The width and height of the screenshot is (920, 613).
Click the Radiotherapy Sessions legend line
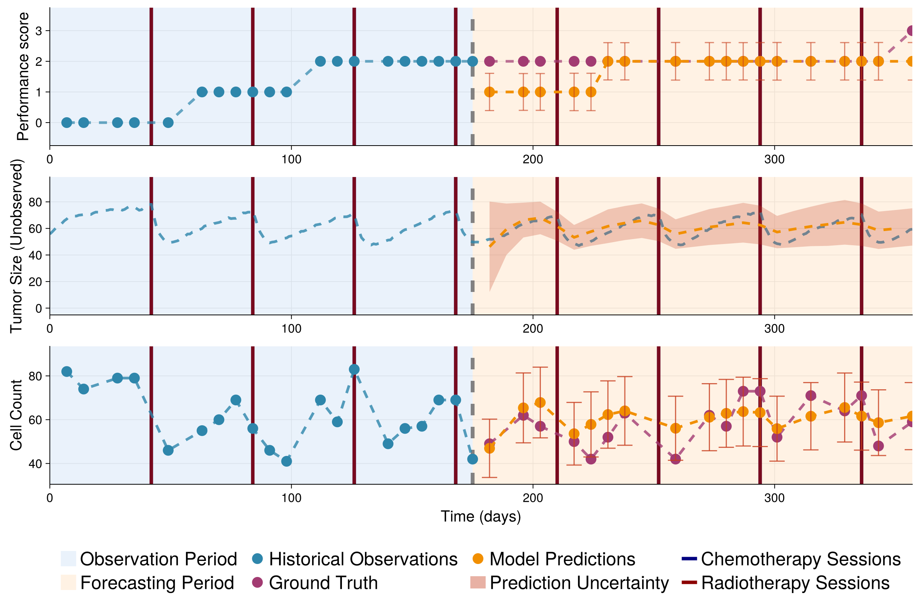click(x=689, y=582)
